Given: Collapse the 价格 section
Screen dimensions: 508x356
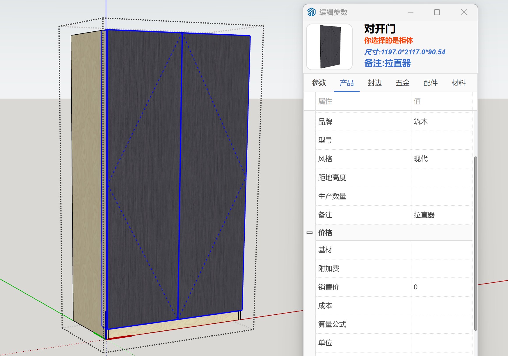Looking at the screenshot, I should point(309,233).
